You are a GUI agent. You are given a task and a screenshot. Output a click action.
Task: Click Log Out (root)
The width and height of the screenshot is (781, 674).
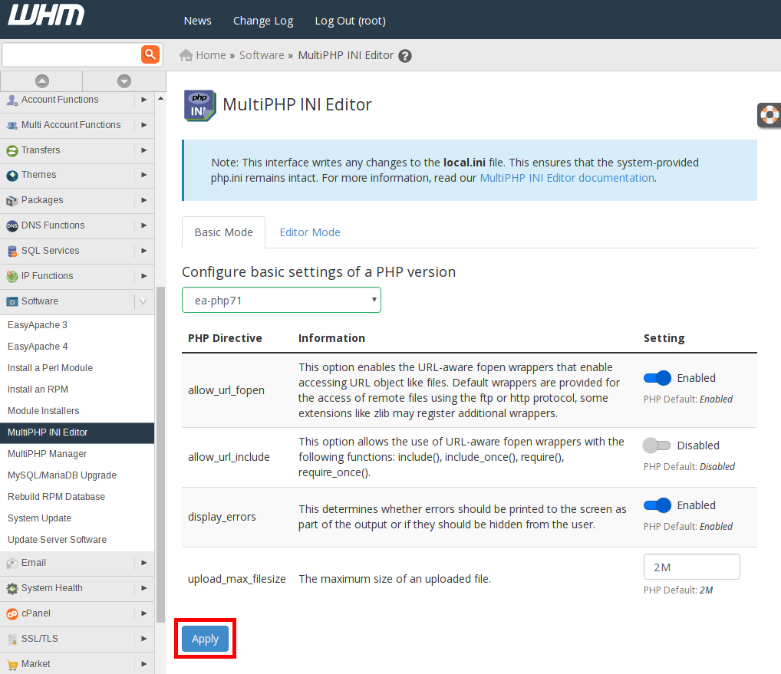pos(350,21)
